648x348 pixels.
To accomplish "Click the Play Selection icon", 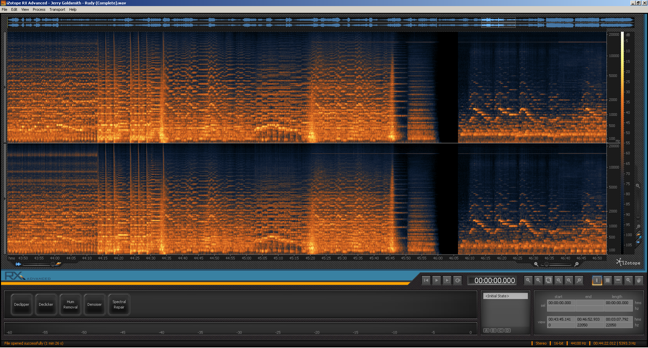I will pos(447,280).
